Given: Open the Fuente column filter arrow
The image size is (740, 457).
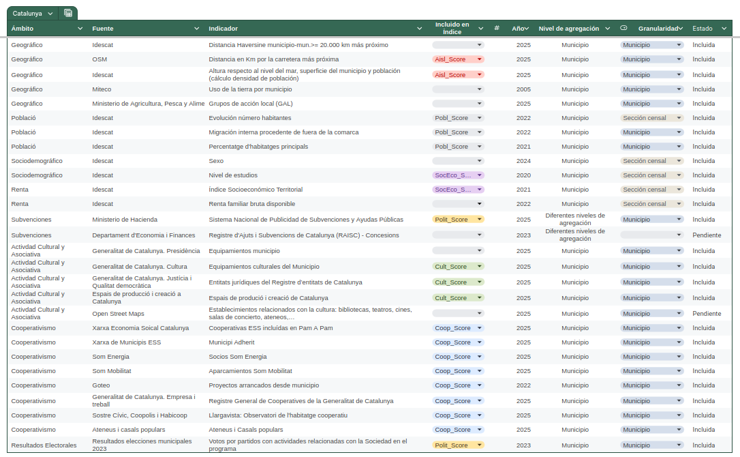Looking at the screenshot, I should [196, 29].
